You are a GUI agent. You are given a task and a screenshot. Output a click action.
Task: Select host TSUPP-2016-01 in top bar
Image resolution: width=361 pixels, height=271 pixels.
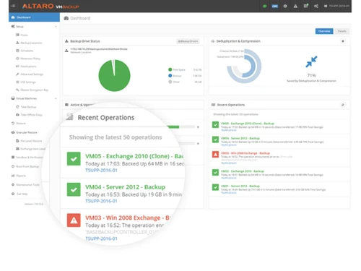tap(336, 6)
